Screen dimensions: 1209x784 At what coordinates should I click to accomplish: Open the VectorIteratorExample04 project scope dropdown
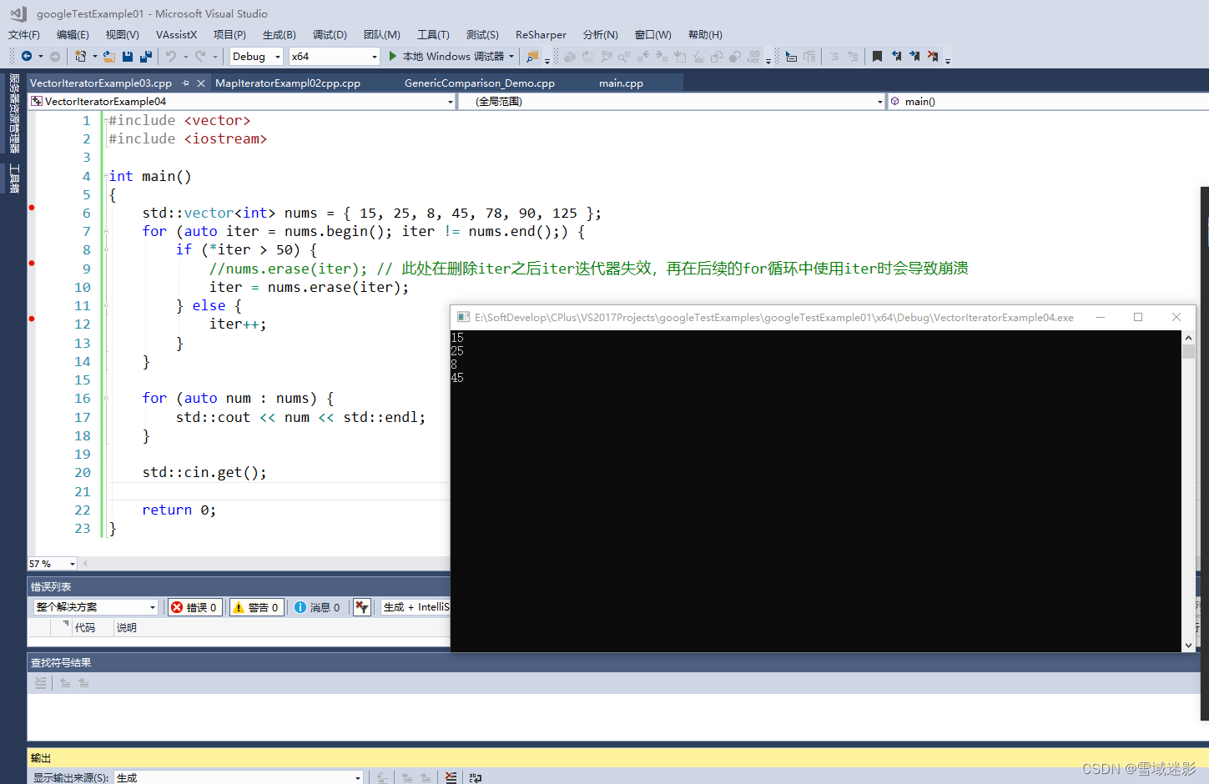[x=242, y=101]
